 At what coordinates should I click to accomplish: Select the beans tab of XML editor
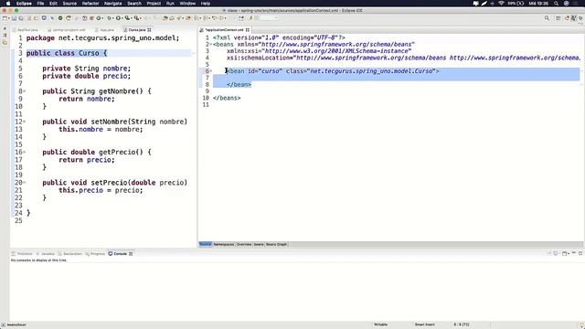[259, 244]
